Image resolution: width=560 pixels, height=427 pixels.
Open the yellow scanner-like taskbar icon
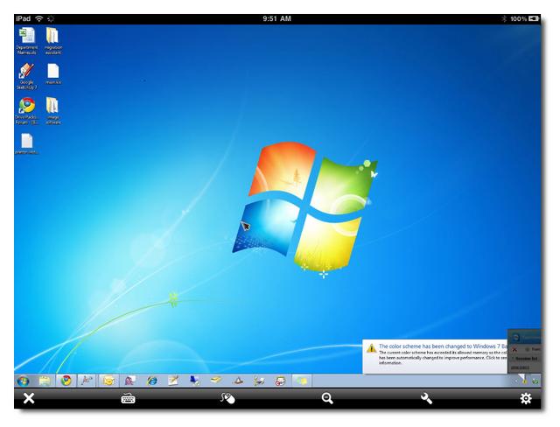tap(216, 381)
